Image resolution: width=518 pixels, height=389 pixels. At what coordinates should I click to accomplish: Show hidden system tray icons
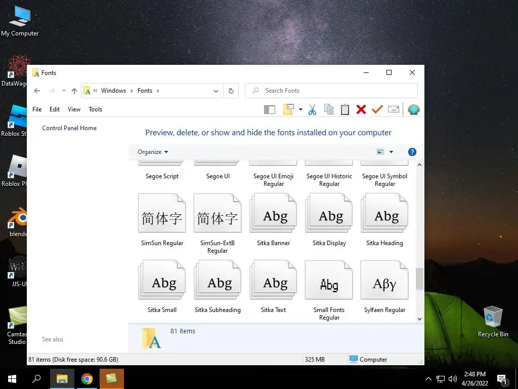428,379
